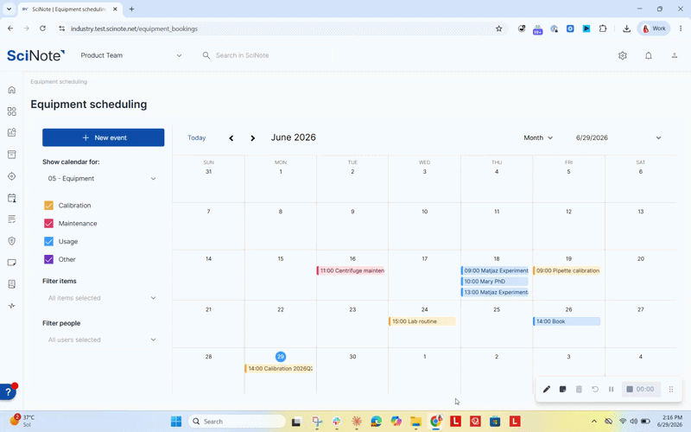
Task: Open the 10:00 Mary PhD event
Action: [x=494, y=282]
